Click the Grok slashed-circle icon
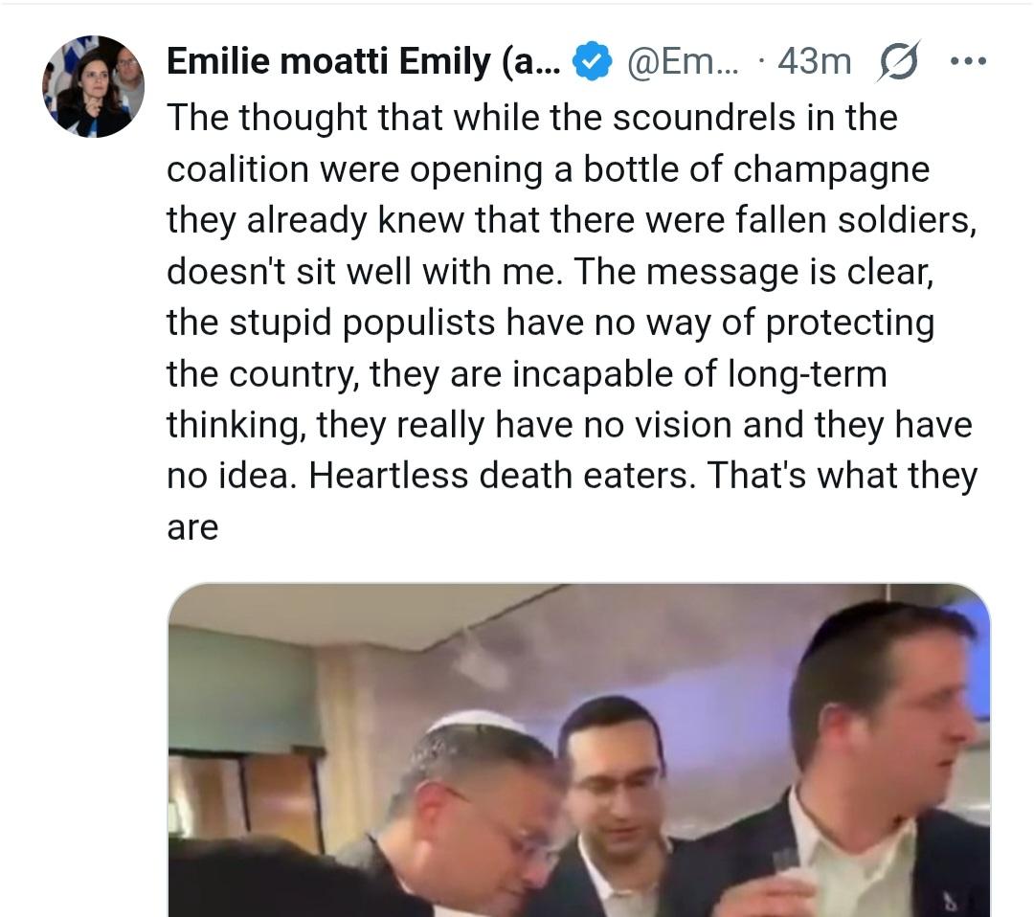This screenshot has width=1034, height=917. 900,61
